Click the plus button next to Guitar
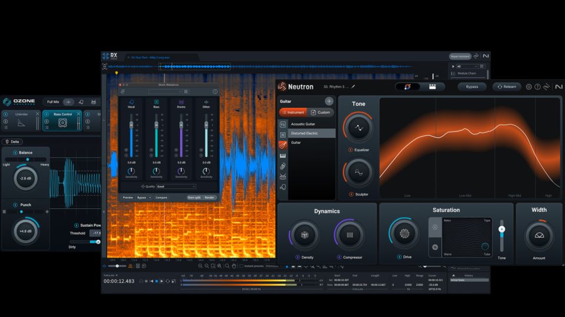Viewport: 565px width, 317px height. coord(329,102)
